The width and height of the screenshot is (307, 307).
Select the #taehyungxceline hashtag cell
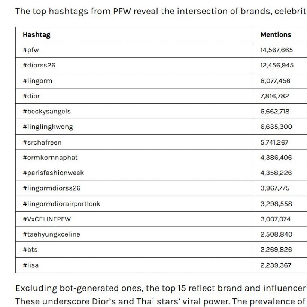coord(51,234)
